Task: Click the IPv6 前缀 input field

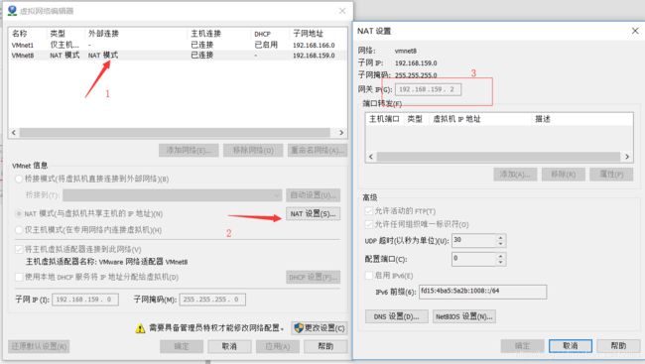Action: 483,292
